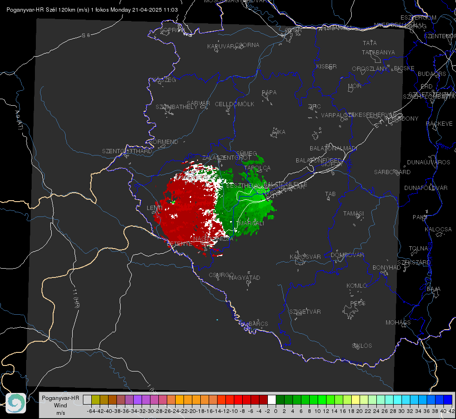Click the SIKLOS city label
Image resolution: width=456 pixels, height=419 pixels.
tap(362, 346)
